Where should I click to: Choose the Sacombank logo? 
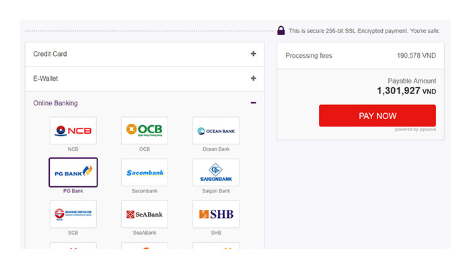(145, 172)
